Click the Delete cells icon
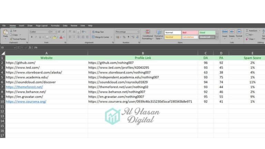Viewport: 265px width, 149px height. pos(232,32)
